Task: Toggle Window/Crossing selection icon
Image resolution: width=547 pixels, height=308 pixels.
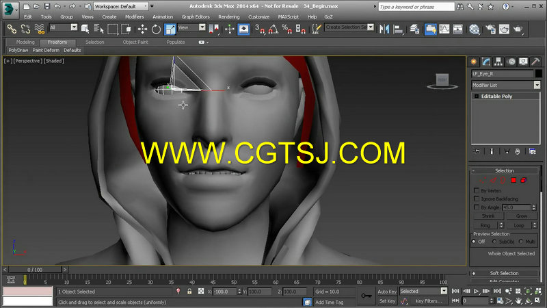Action: [126, 29]
